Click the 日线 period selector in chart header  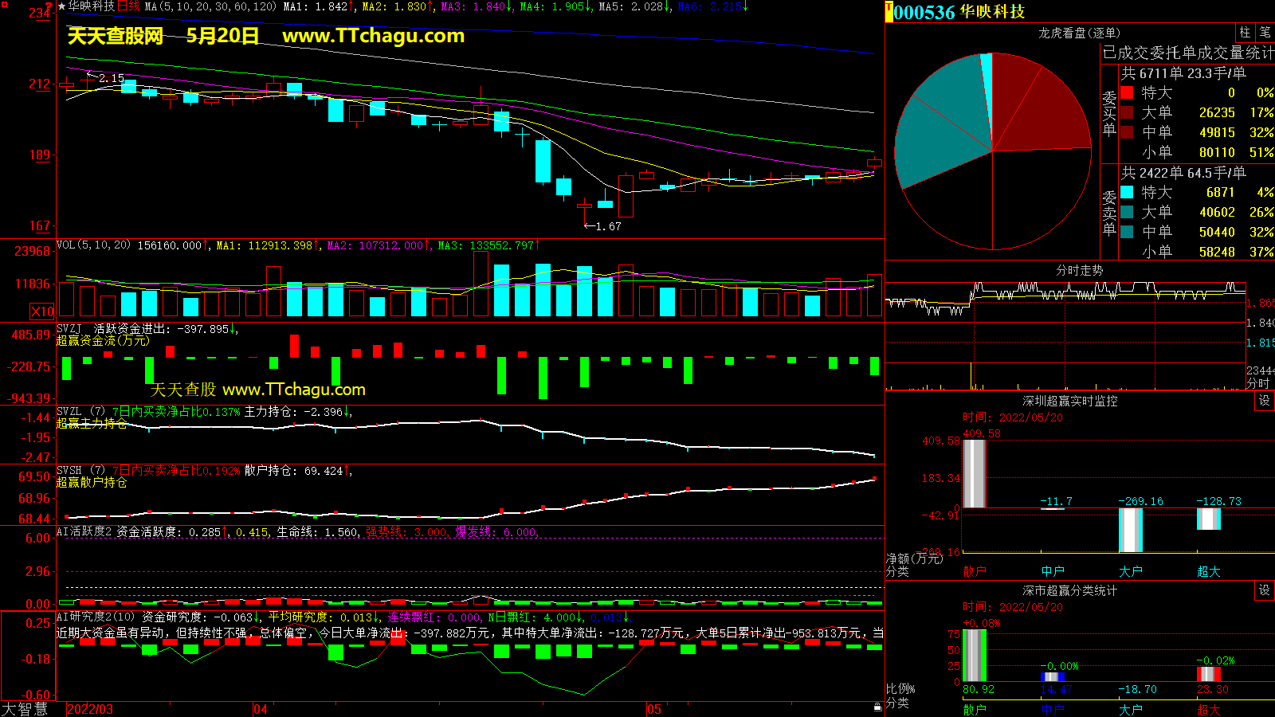(128, 6)
